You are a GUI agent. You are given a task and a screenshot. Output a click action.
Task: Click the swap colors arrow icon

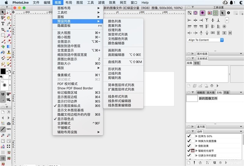tap(10, 71)
